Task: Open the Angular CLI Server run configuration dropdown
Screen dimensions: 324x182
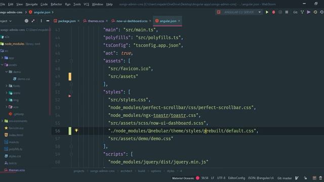Action: (259, 12)
